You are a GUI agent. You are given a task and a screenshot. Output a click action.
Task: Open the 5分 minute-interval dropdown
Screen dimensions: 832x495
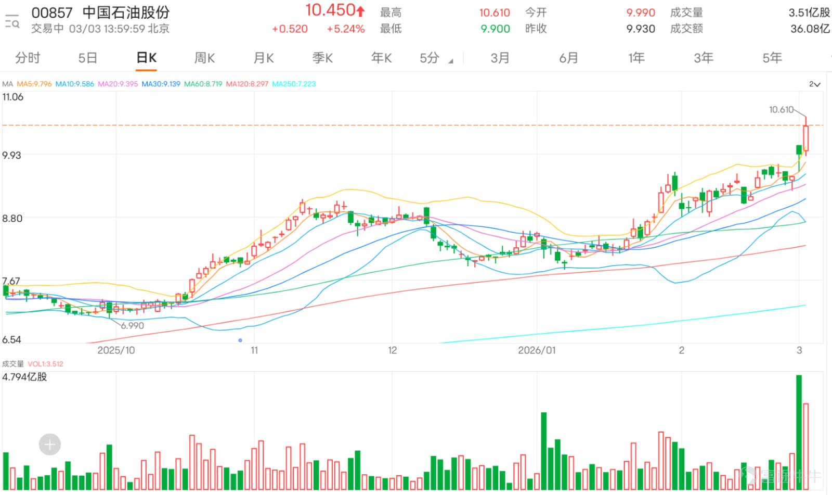tap(436, 58)
